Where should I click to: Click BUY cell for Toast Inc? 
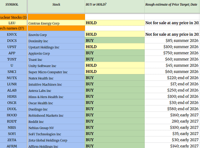(115, 59)
